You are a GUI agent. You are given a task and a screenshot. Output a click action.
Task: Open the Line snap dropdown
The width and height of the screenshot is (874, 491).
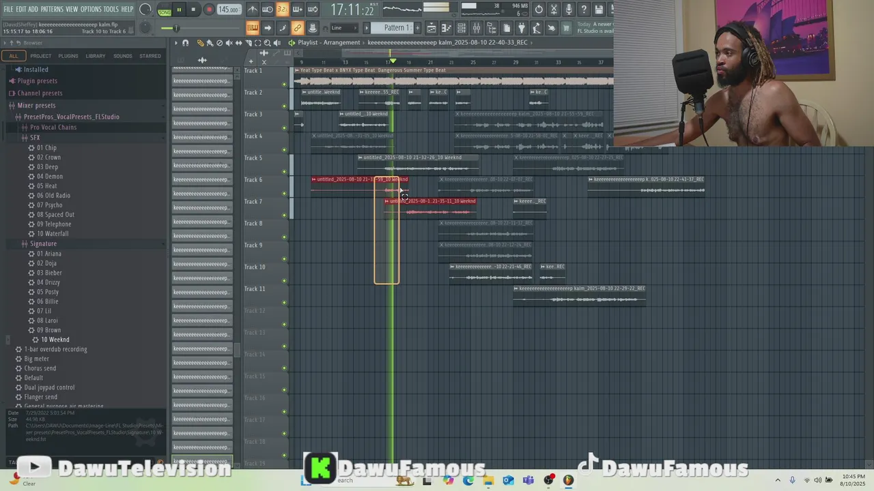point(343,28)
